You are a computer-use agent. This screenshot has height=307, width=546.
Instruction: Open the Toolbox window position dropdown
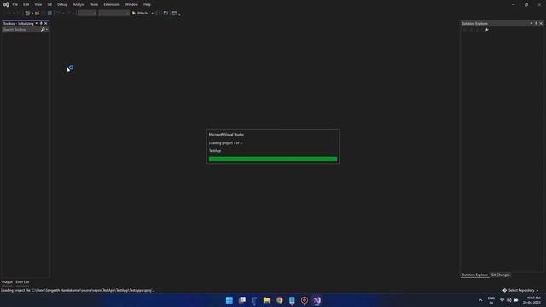tap(36, 23)
